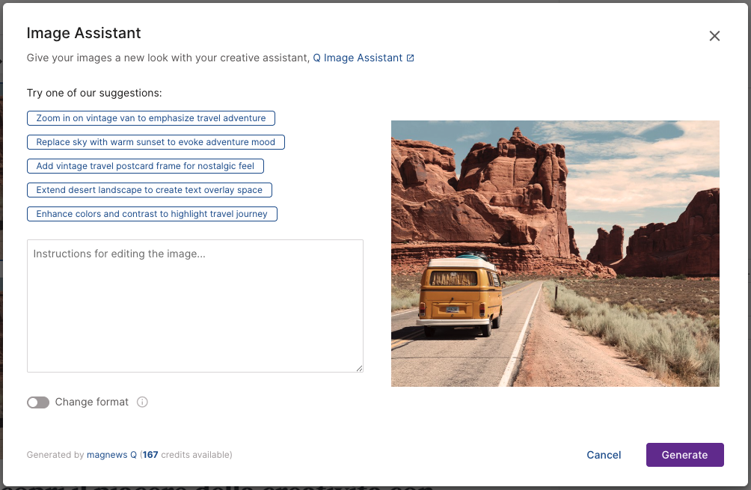Open the external link icon beside Q Image Assistant
751x490 pixels.
coord(410,58)
